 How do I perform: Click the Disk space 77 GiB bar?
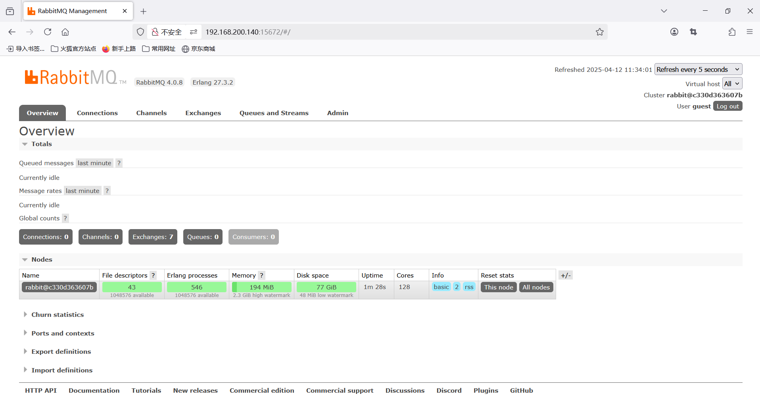(x=326, y=287)
